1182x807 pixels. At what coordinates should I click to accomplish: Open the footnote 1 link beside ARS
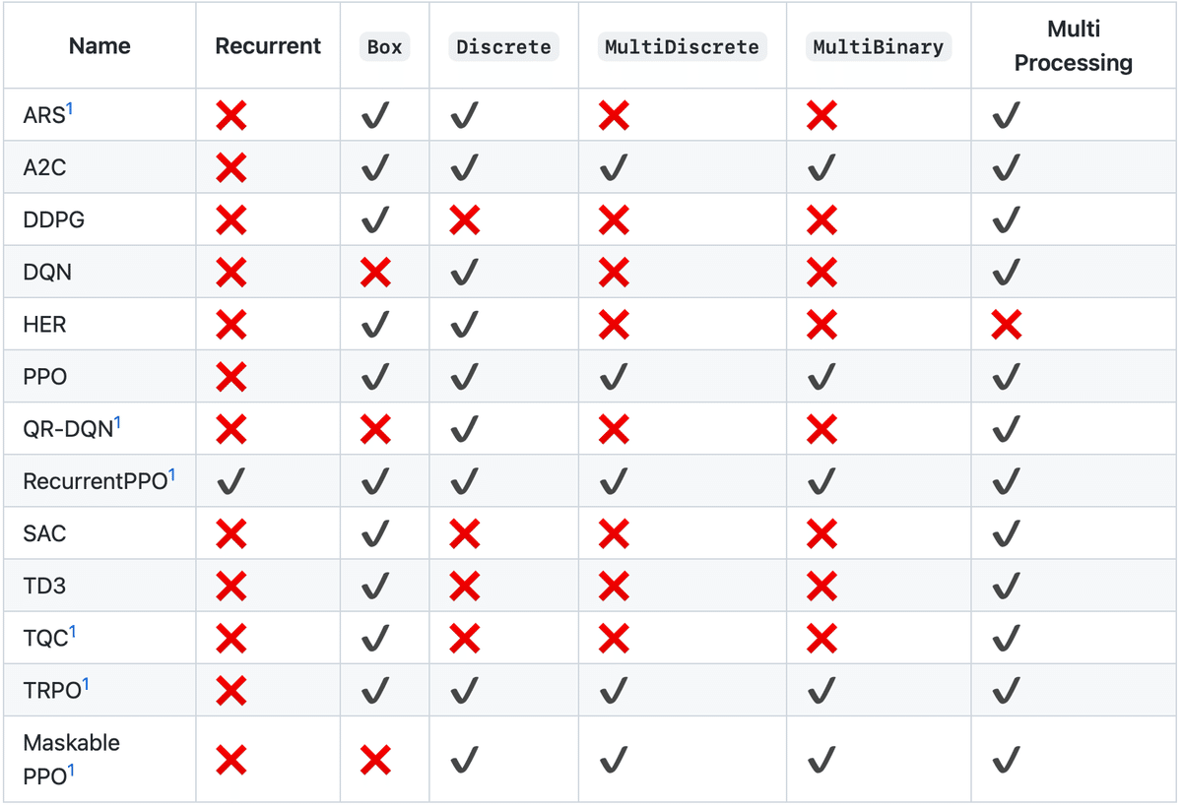coord(70,109)
